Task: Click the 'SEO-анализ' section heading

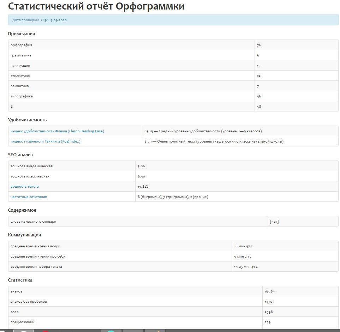Action: [20, 155]
